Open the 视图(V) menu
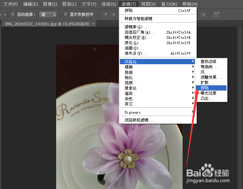Image resolution: width=243 pixels, height=189 pixels. (x=148, y=4)
